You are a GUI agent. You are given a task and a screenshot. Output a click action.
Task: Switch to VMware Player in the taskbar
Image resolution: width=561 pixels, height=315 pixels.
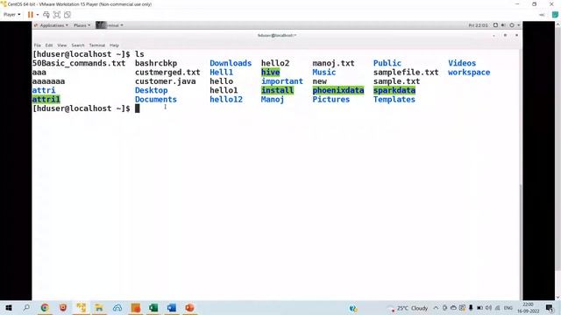click(82, 308)
